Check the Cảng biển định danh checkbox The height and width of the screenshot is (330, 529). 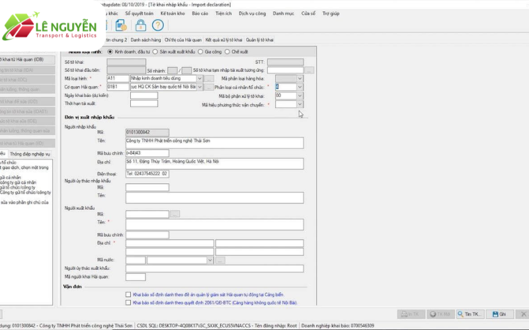pyautogui.click(x=128, y=294)
